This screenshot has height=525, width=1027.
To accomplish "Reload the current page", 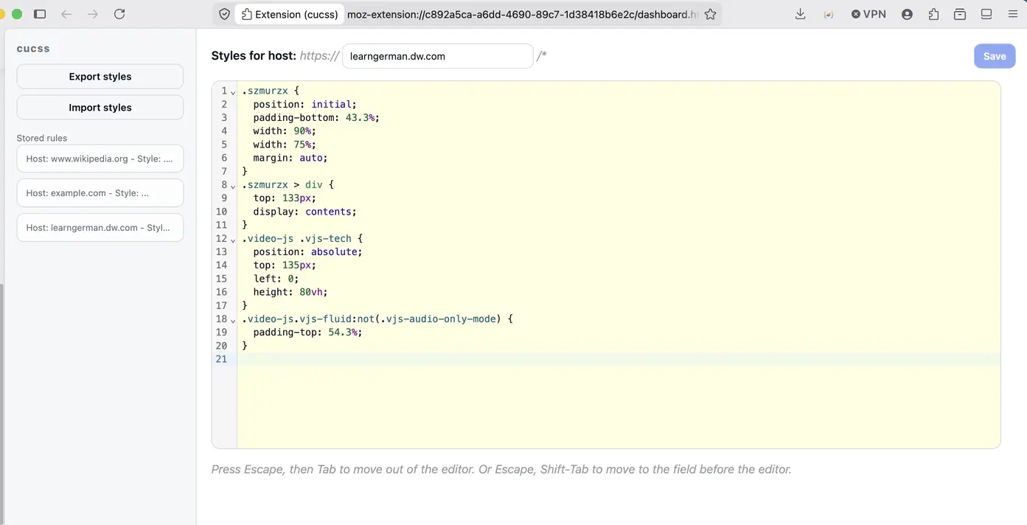I will pos(119,14).
